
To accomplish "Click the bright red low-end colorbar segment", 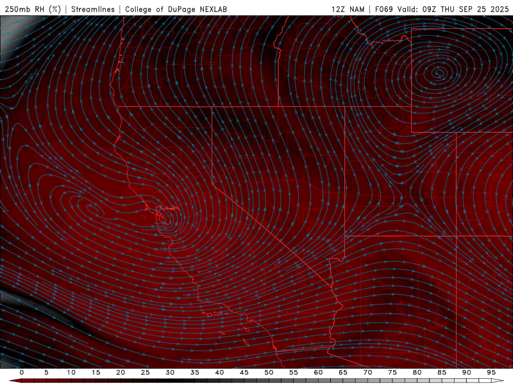I will pos(28,381).
